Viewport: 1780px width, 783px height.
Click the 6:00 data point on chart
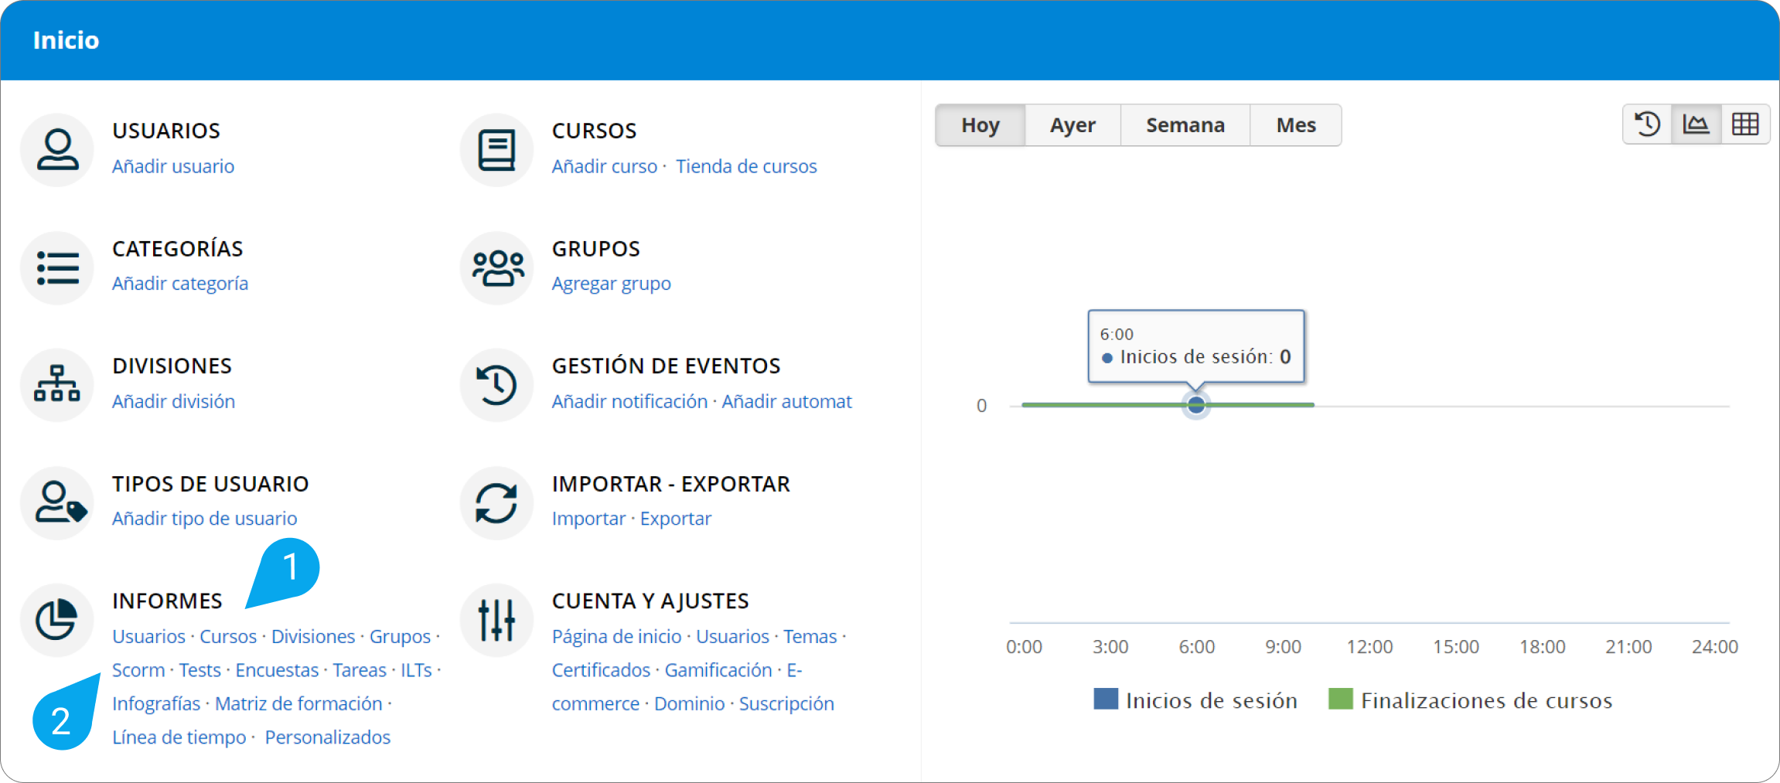point(1196,405)
